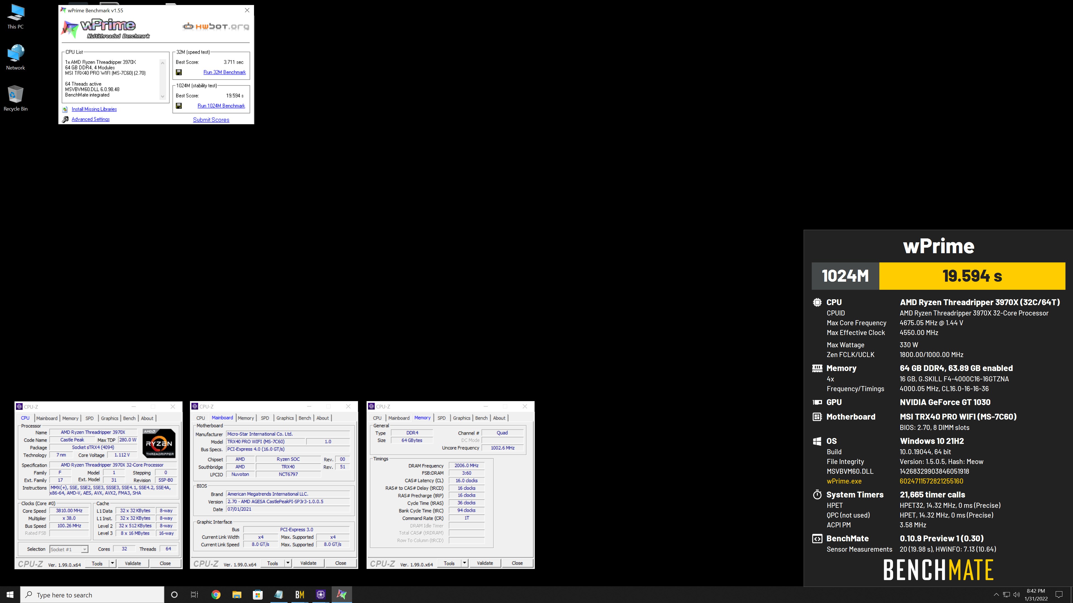
Task: Click Validate in first CPU-Z window
Action: [133, 563]
